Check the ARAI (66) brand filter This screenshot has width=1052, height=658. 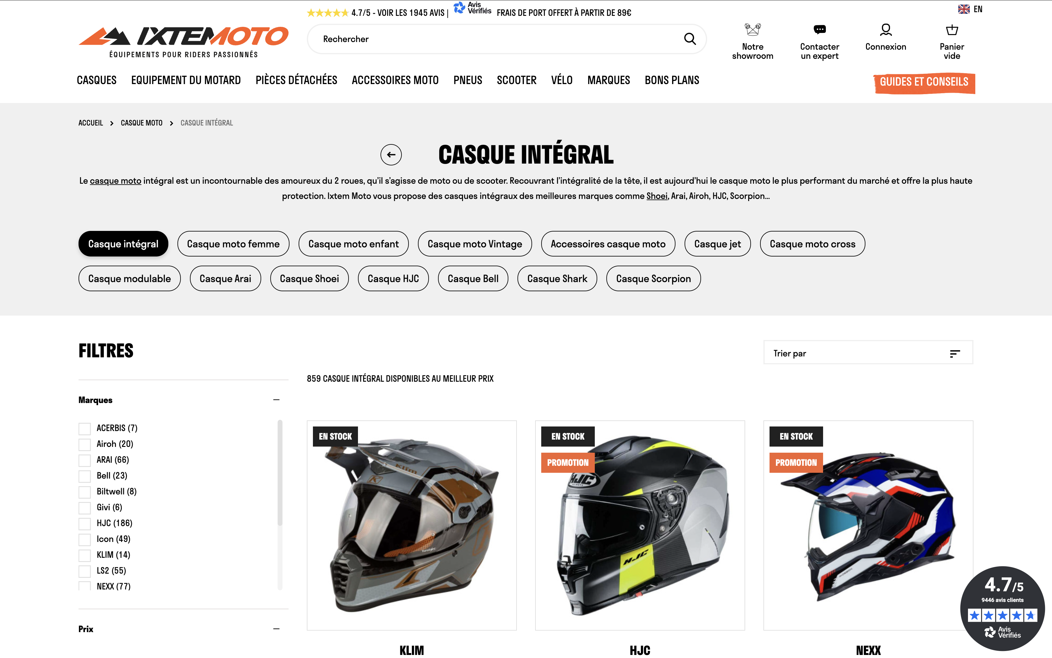85,460
